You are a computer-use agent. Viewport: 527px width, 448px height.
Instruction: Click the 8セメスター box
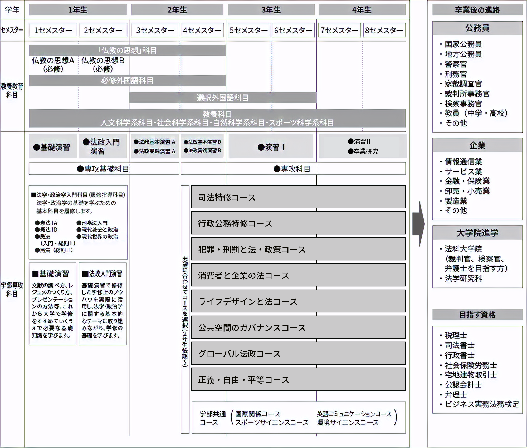coord(384,30)
